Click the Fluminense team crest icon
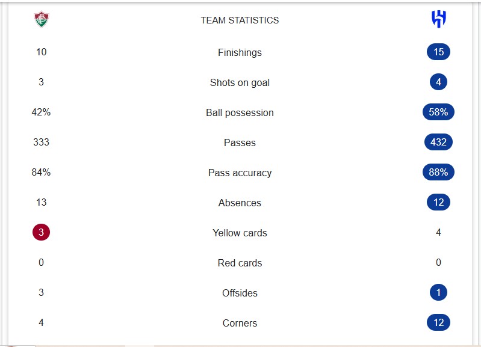481x347 pixels. [x=41, y=20]
